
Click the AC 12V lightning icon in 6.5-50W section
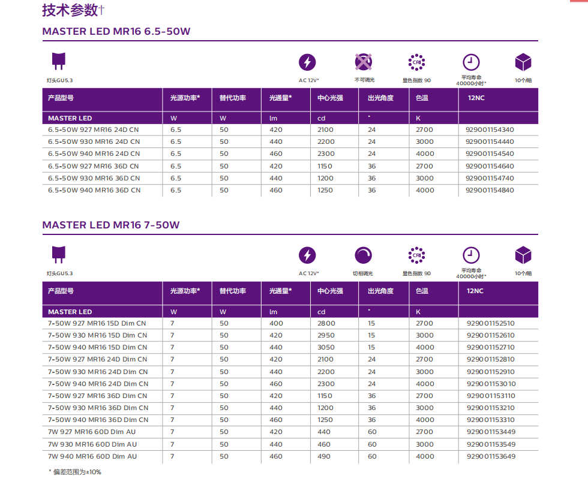click(x=307, y=62)
